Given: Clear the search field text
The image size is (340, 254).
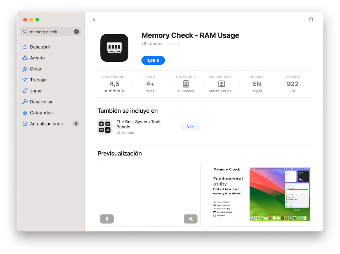Looking at the screenshot, I should click(76, 32).
